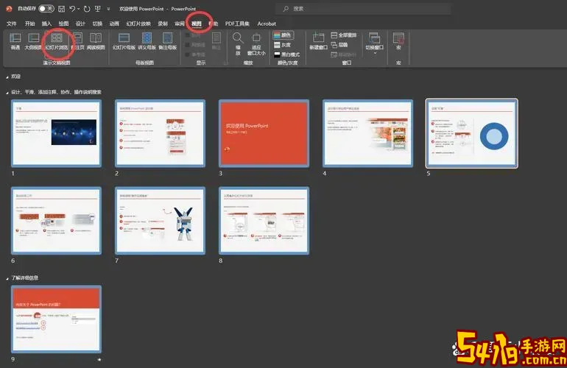Select slide 8 thumbnail
The height and width of the screenshot is (368, 567).
264,221
